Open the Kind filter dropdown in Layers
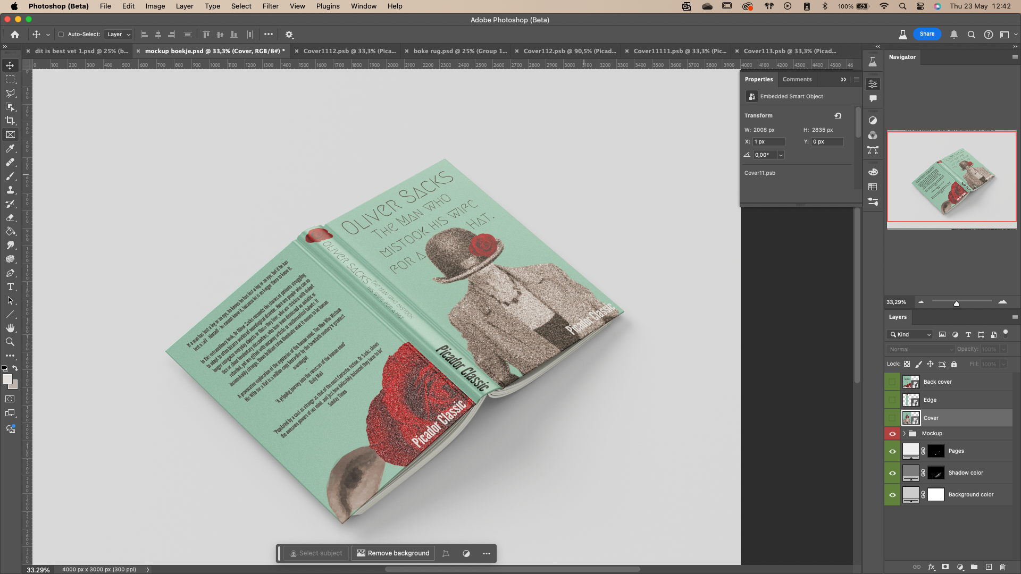1021x574 pixels. point(910,334)
